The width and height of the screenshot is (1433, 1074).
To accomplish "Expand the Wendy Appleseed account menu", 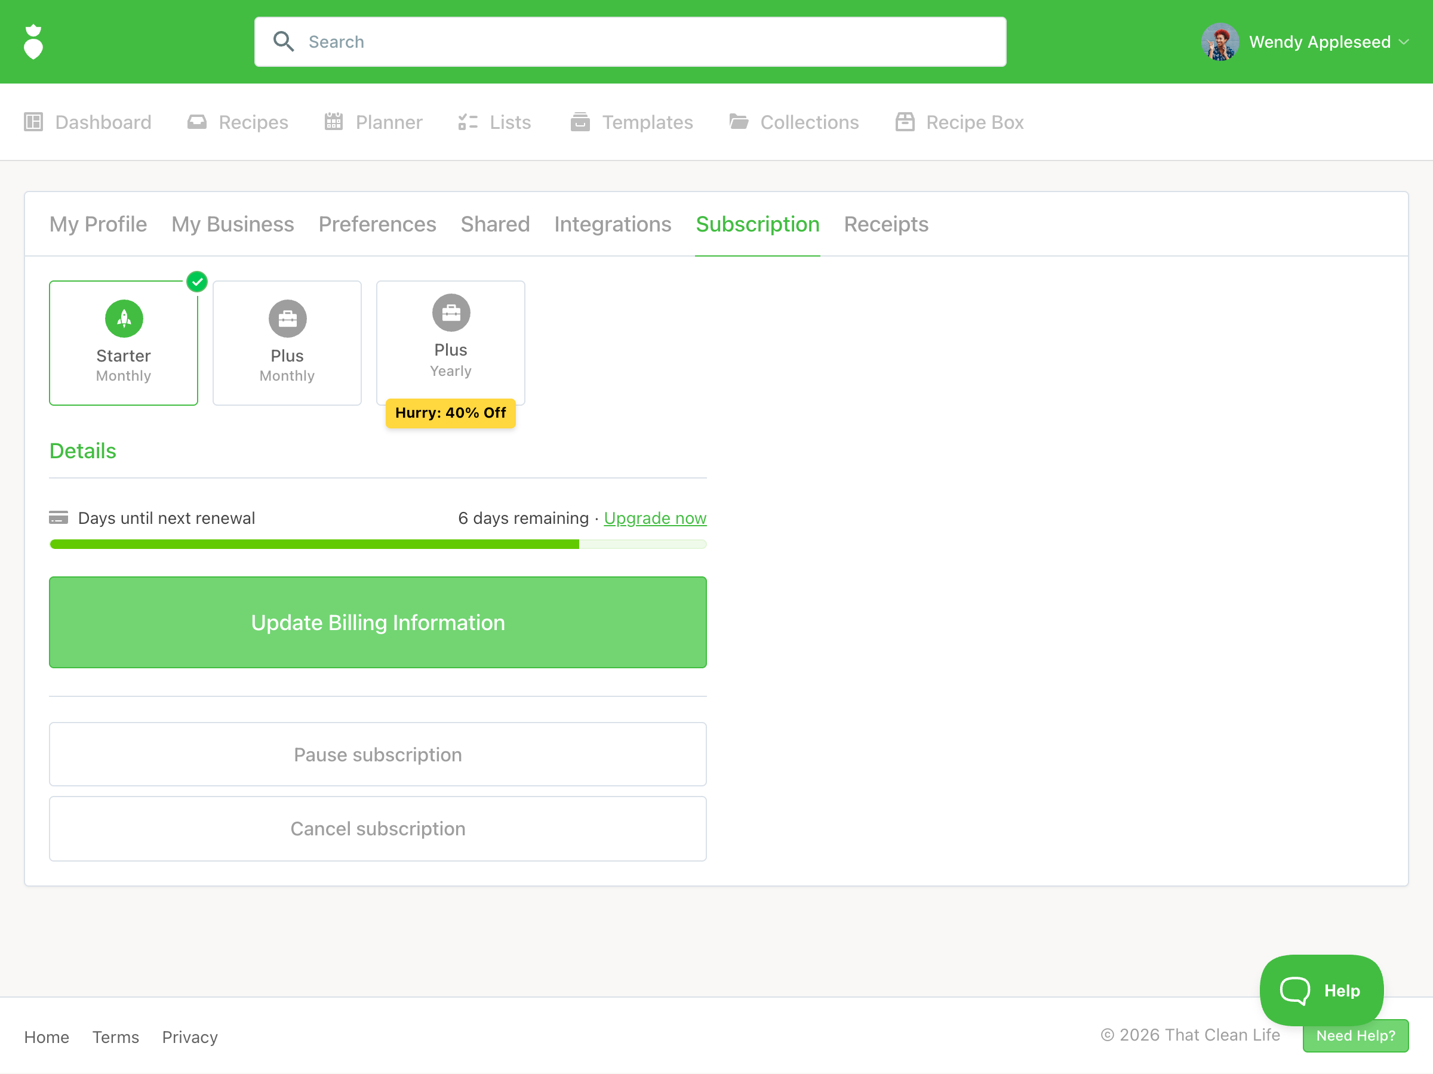I will coord(1404,42).
